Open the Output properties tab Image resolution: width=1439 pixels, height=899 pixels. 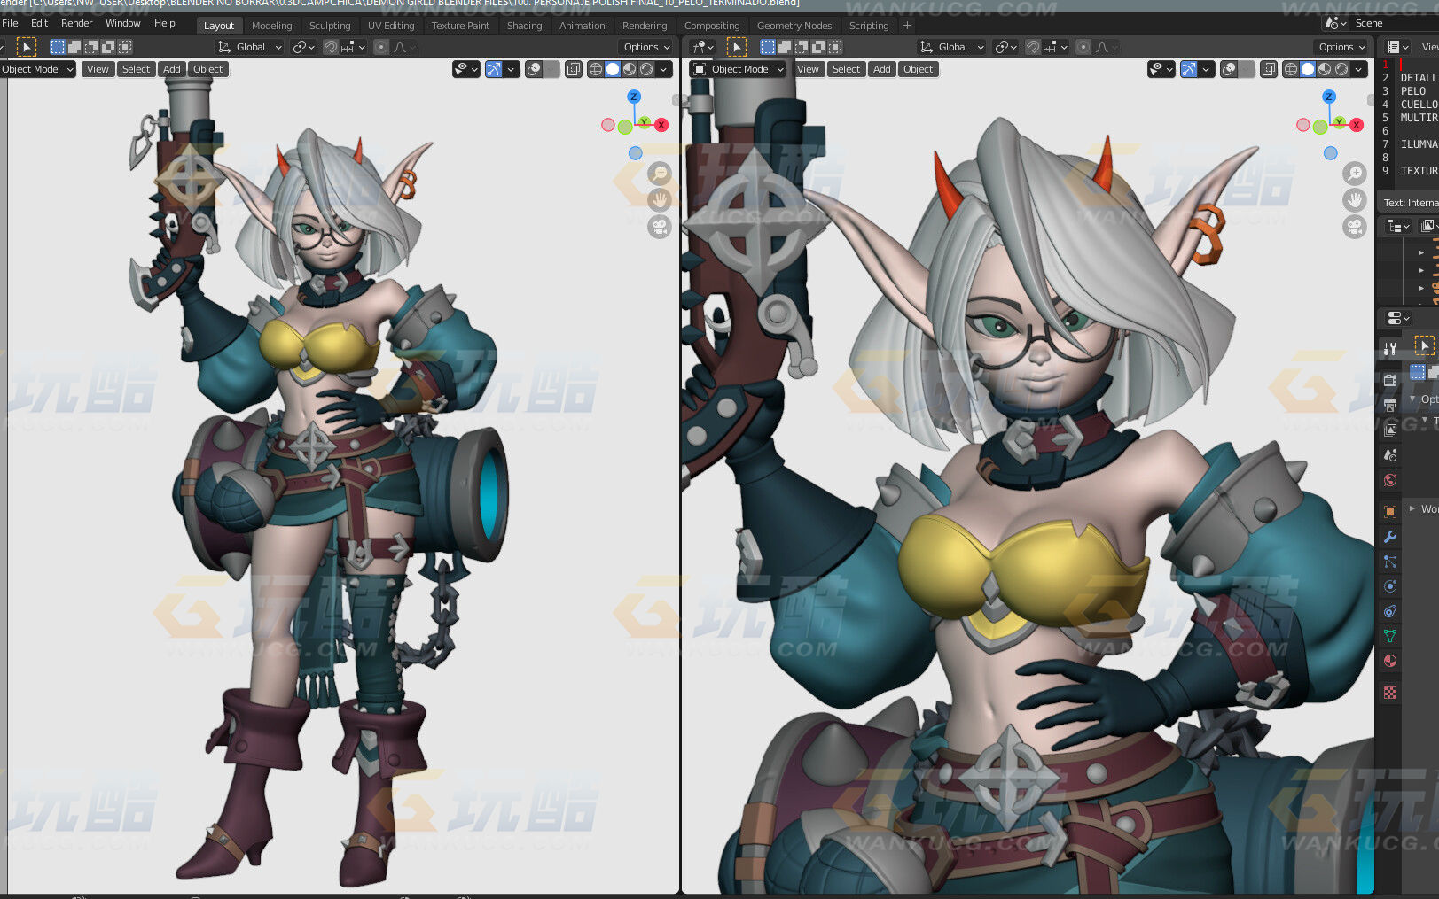click(1389, 405)
